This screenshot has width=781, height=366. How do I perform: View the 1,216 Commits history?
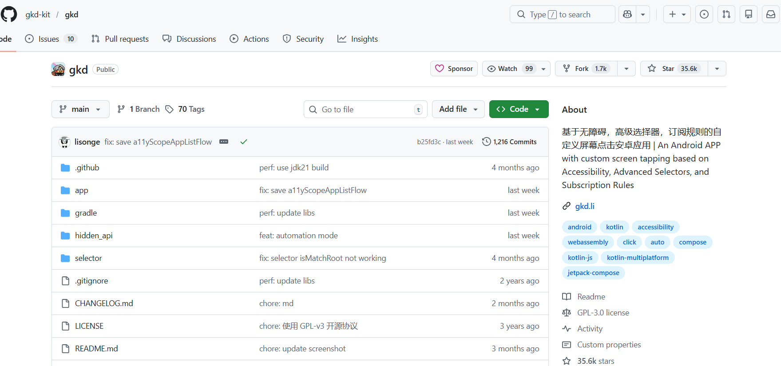(509, 142)
